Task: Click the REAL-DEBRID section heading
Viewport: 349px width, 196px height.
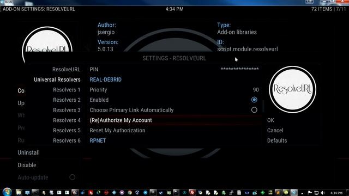Action: tap(105, 79)
